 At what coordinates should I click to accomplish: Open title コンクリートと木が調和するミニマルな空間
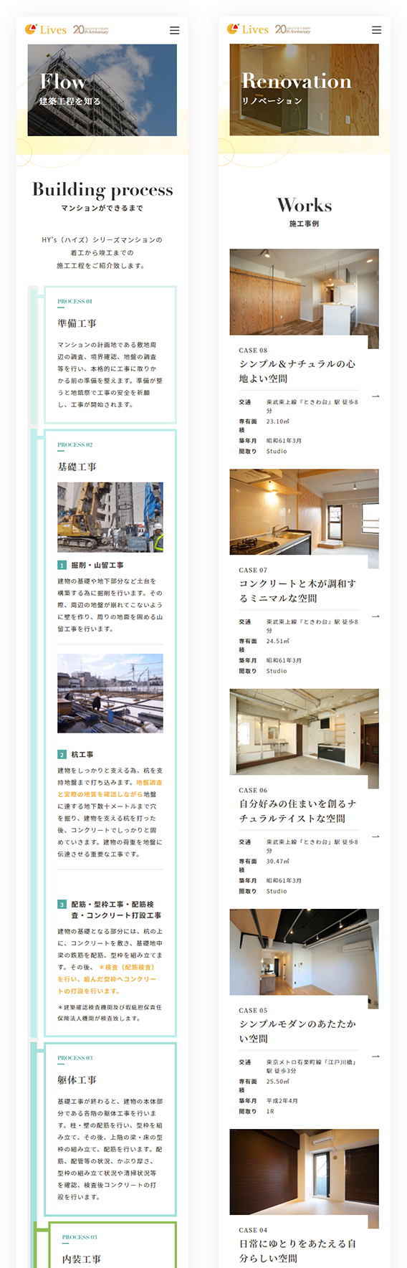click(297, 591)
